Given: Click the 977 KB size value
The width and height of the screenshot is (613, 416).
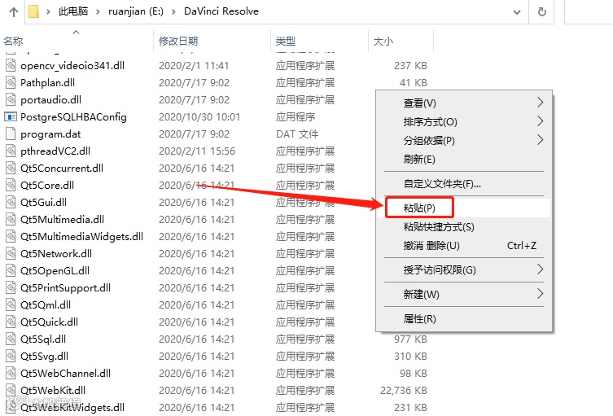Looking at the screenshot, I should click(410, 339).
